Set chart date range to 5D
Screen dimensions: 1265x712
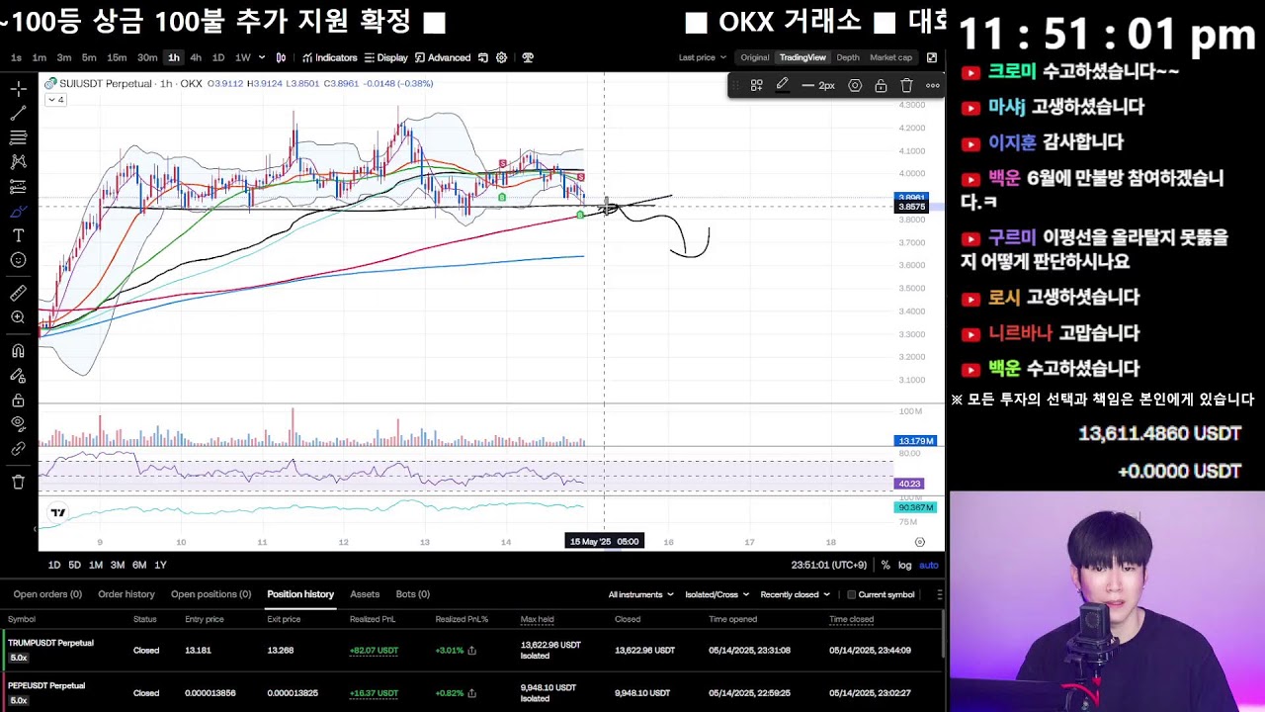(74, 565)
